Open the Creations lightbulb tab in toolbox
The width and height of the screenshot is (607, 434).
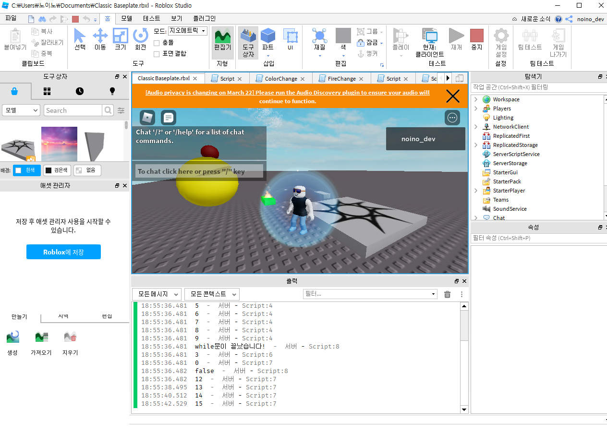pos(112,91)
